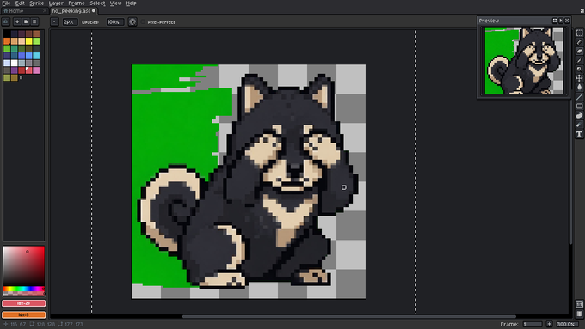Viewport: 585px width, 329px height.
Task: Open the palette sort and gradients button
Action: pyautogui.click(x=17, y=22)
